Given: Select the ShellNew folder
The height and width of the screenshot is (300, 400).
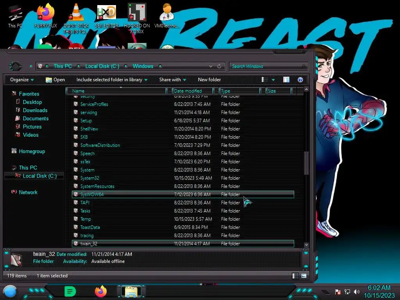Looking at the screenshot, I should [183, 129].
